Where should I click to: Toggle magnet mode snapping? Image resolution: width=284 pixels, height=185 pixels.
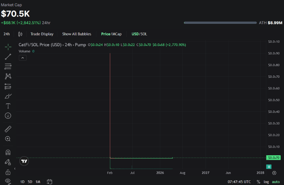(8, 152)
